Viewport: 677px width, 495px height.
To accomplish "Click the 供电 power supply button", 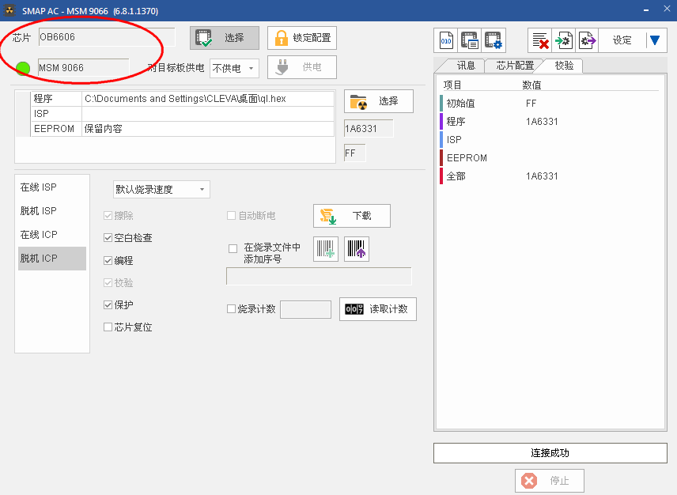I will pos(302,67).
